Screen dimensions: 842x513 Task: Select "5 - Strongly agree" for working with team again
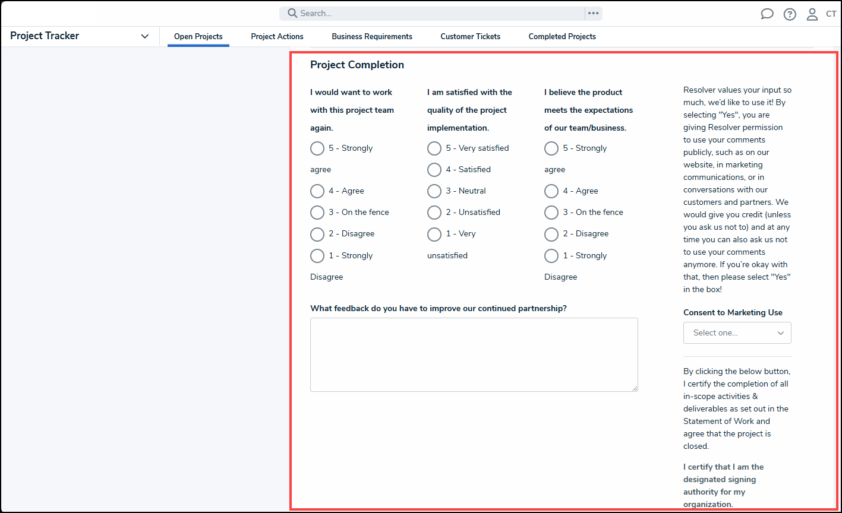(317, 148)
